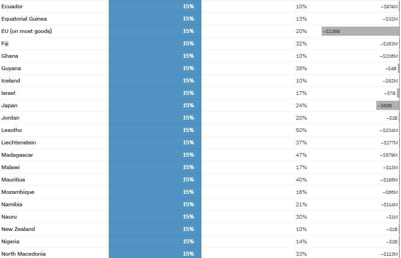Select the Liechtenstein row label

click(x=18, y=143)
